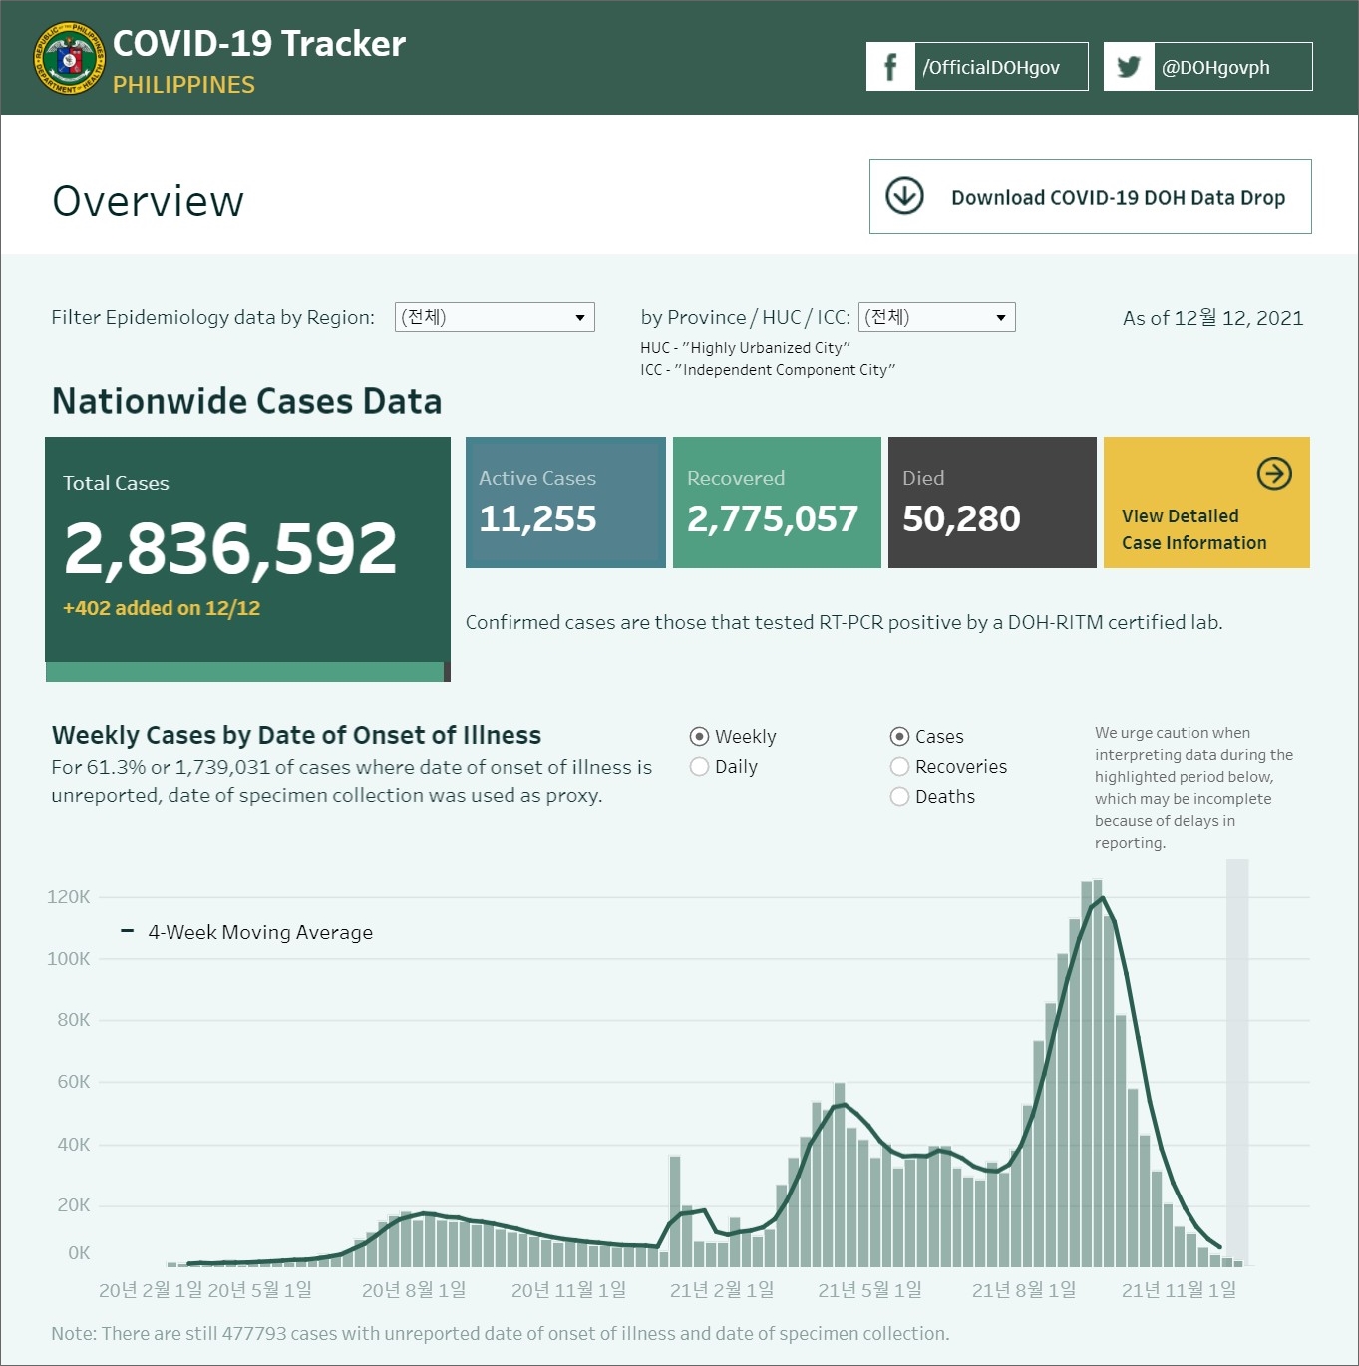
Task: Click the 'Confirmed cases are those that tested' note
Action: click(x=844, y=622)
